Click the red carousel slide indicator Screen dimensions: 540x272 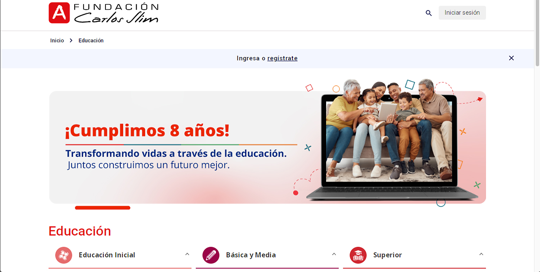(x=103, y=208)
